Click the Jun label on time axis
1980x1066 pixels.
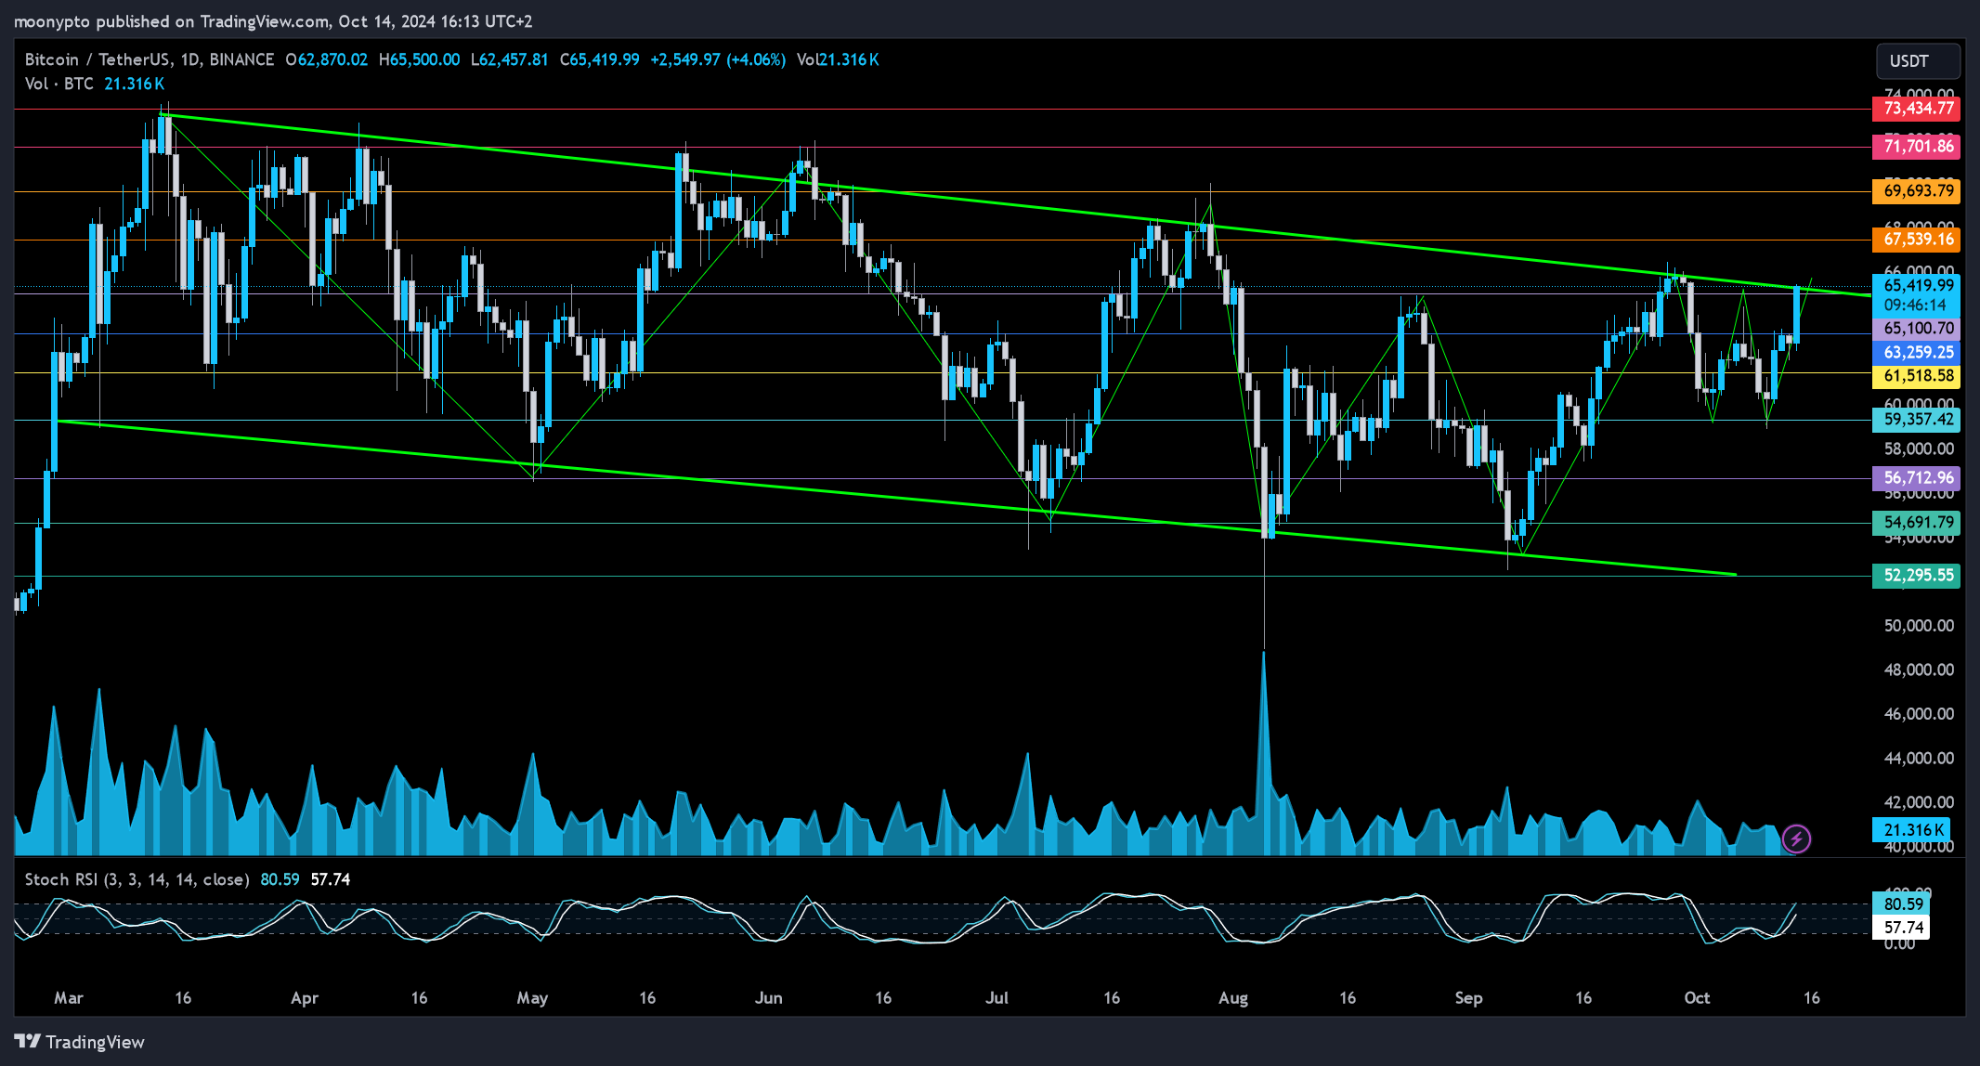click(768, 998)
